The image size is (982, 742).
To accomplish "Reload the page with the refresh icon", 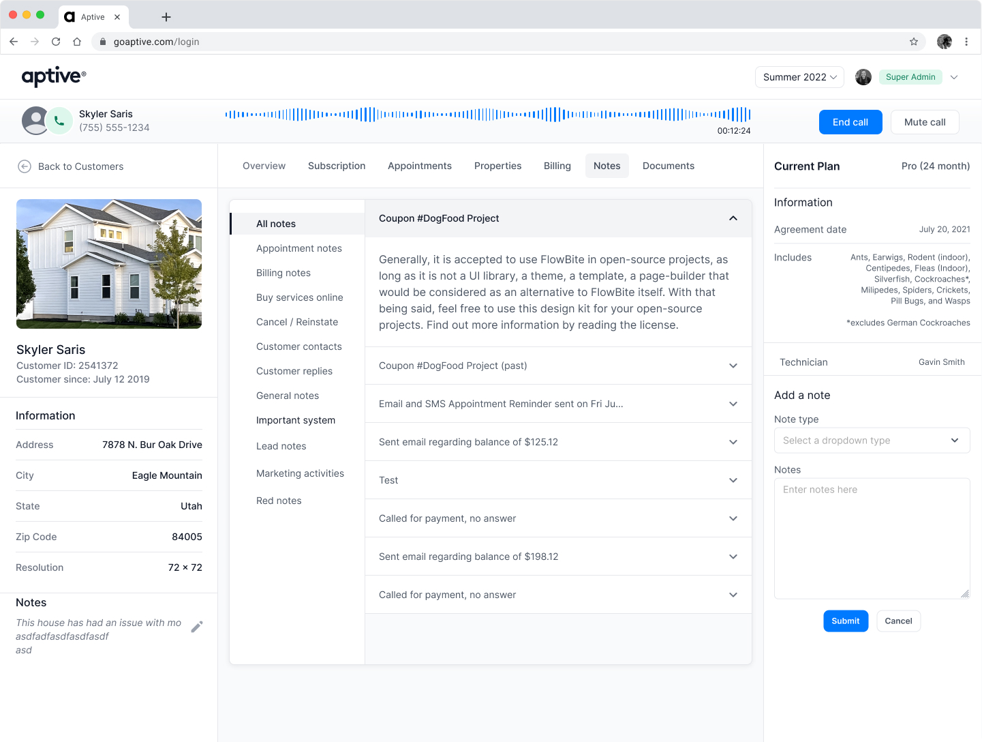I will pyautogui.click(x=56, y=42).
